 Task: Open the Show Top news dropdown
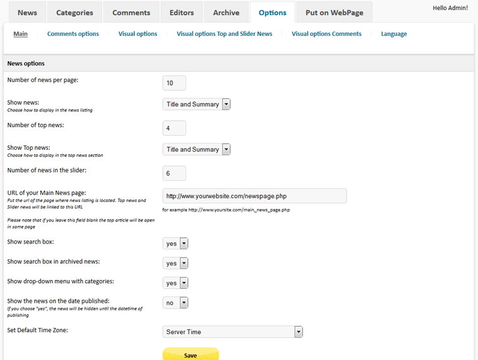pyautogui.click(x=196, y=150)
